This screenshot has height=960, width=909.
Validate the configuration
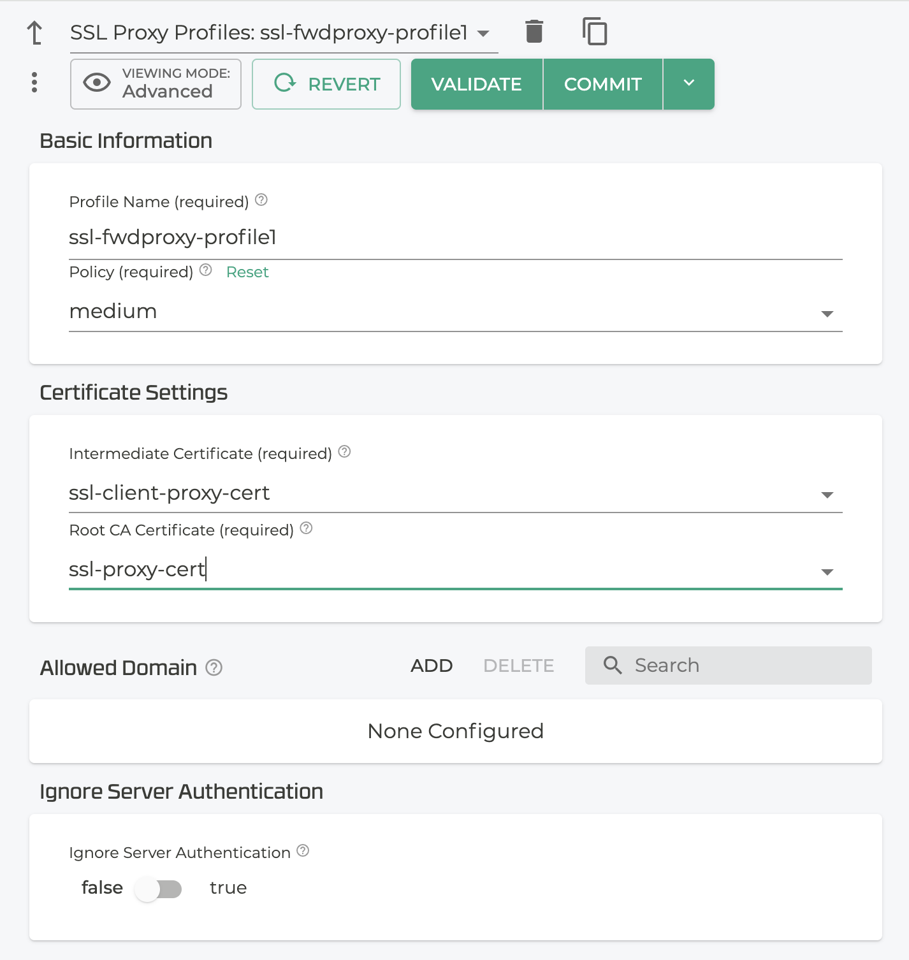click(x=477, y=84)
